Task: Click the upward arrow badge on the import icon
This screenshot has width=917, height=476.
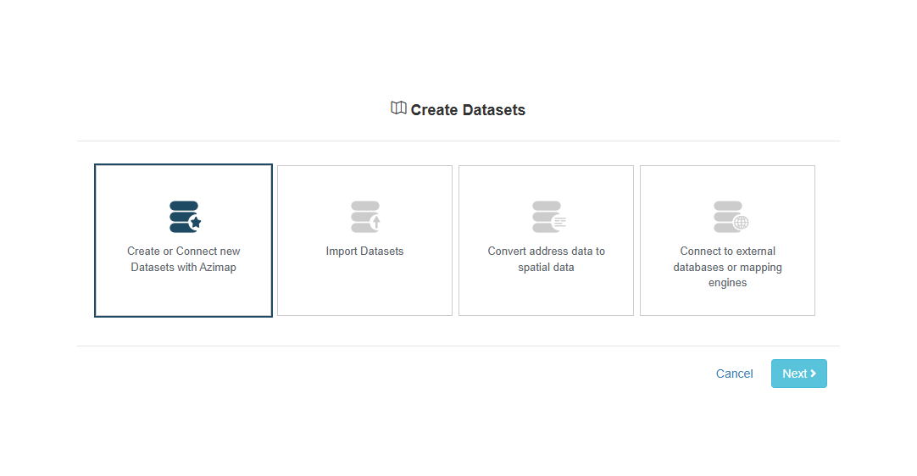Action: click(376, 222)
